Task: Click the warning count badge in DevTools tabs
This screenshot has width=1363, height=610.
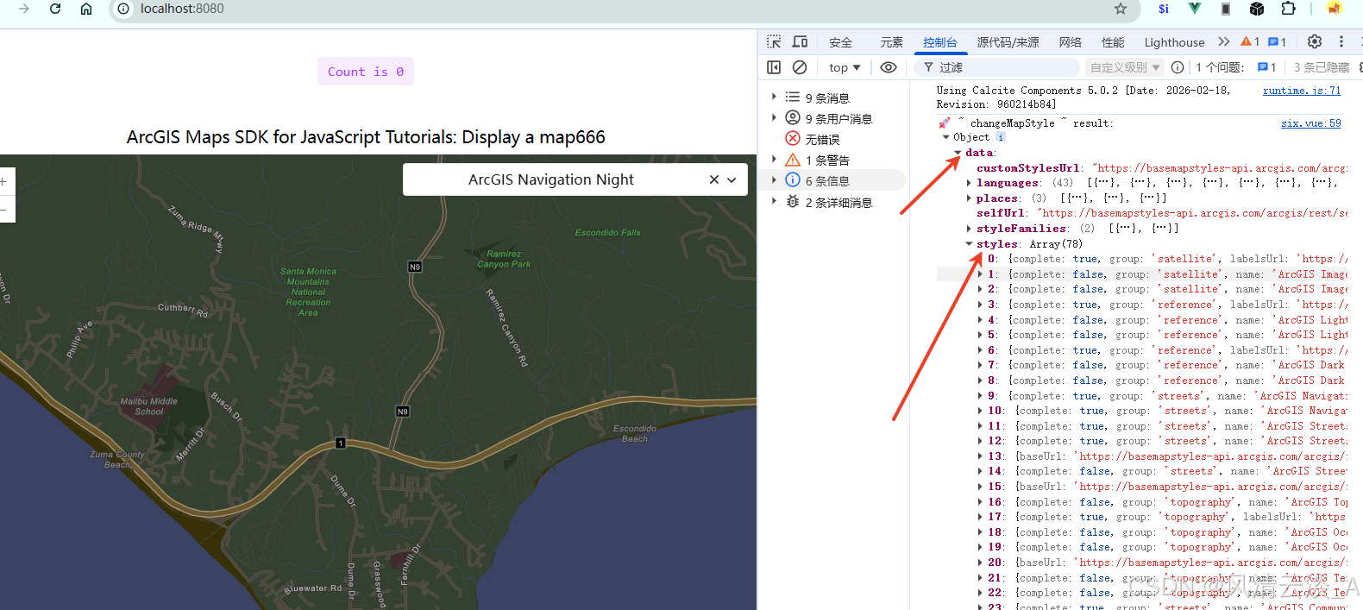Action: tap(1250, 41)
